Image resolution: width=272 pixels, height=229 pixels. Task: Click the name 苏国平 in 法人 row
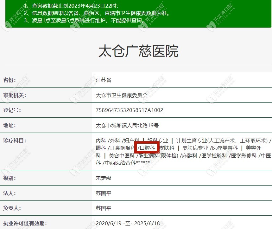tap(103, 193)
